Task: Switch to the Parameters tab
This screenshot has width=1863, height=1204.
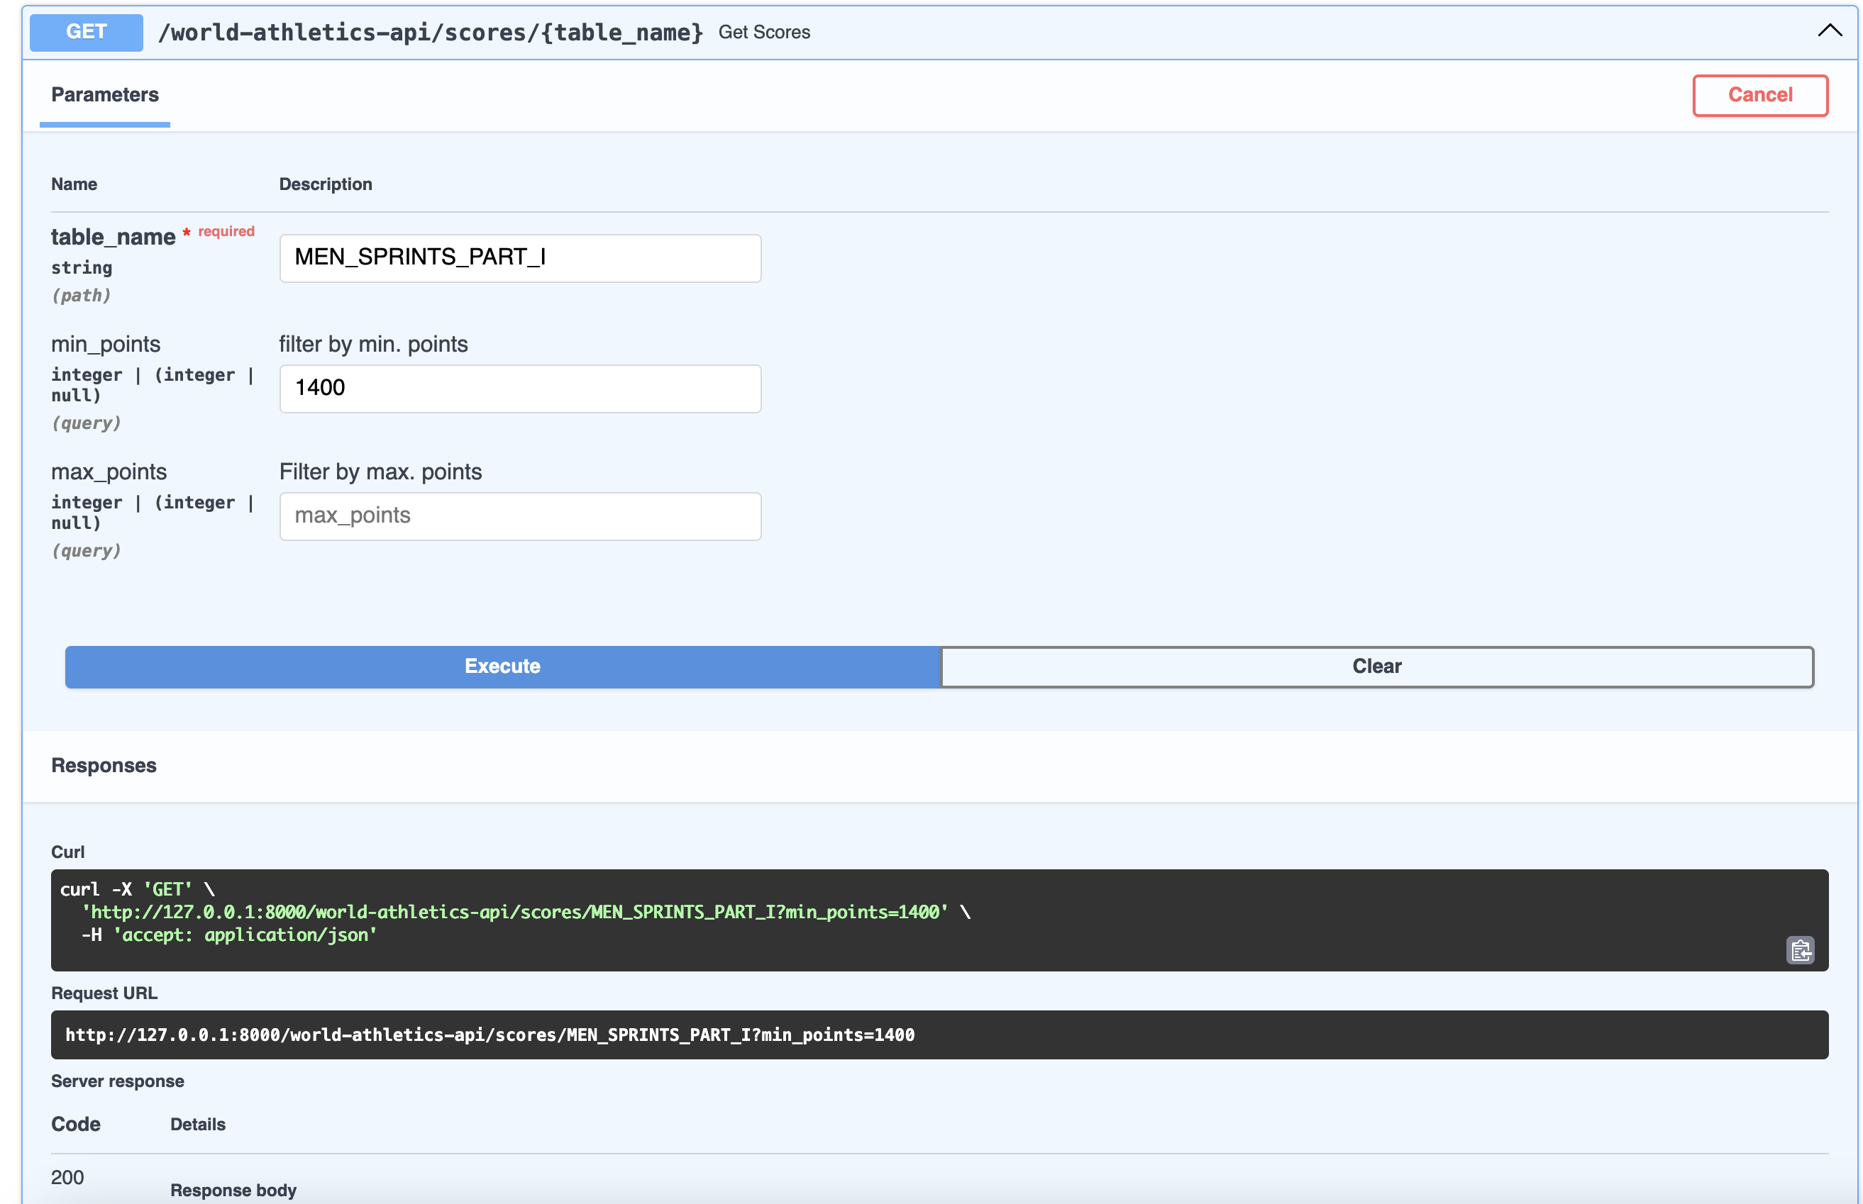Action: coord(105,94)
